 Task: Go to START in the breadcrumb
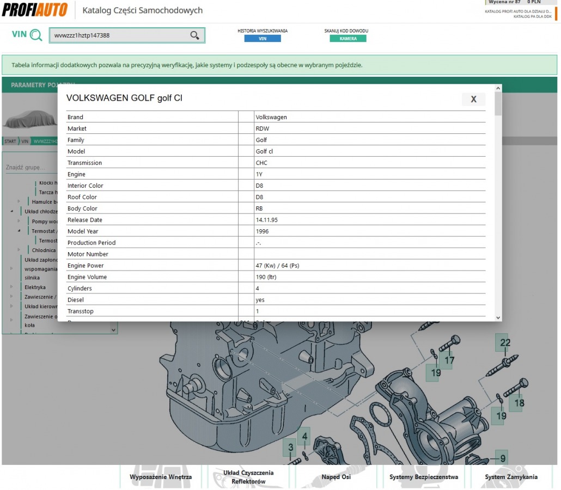pyautogui.click(x=10, y=141)
